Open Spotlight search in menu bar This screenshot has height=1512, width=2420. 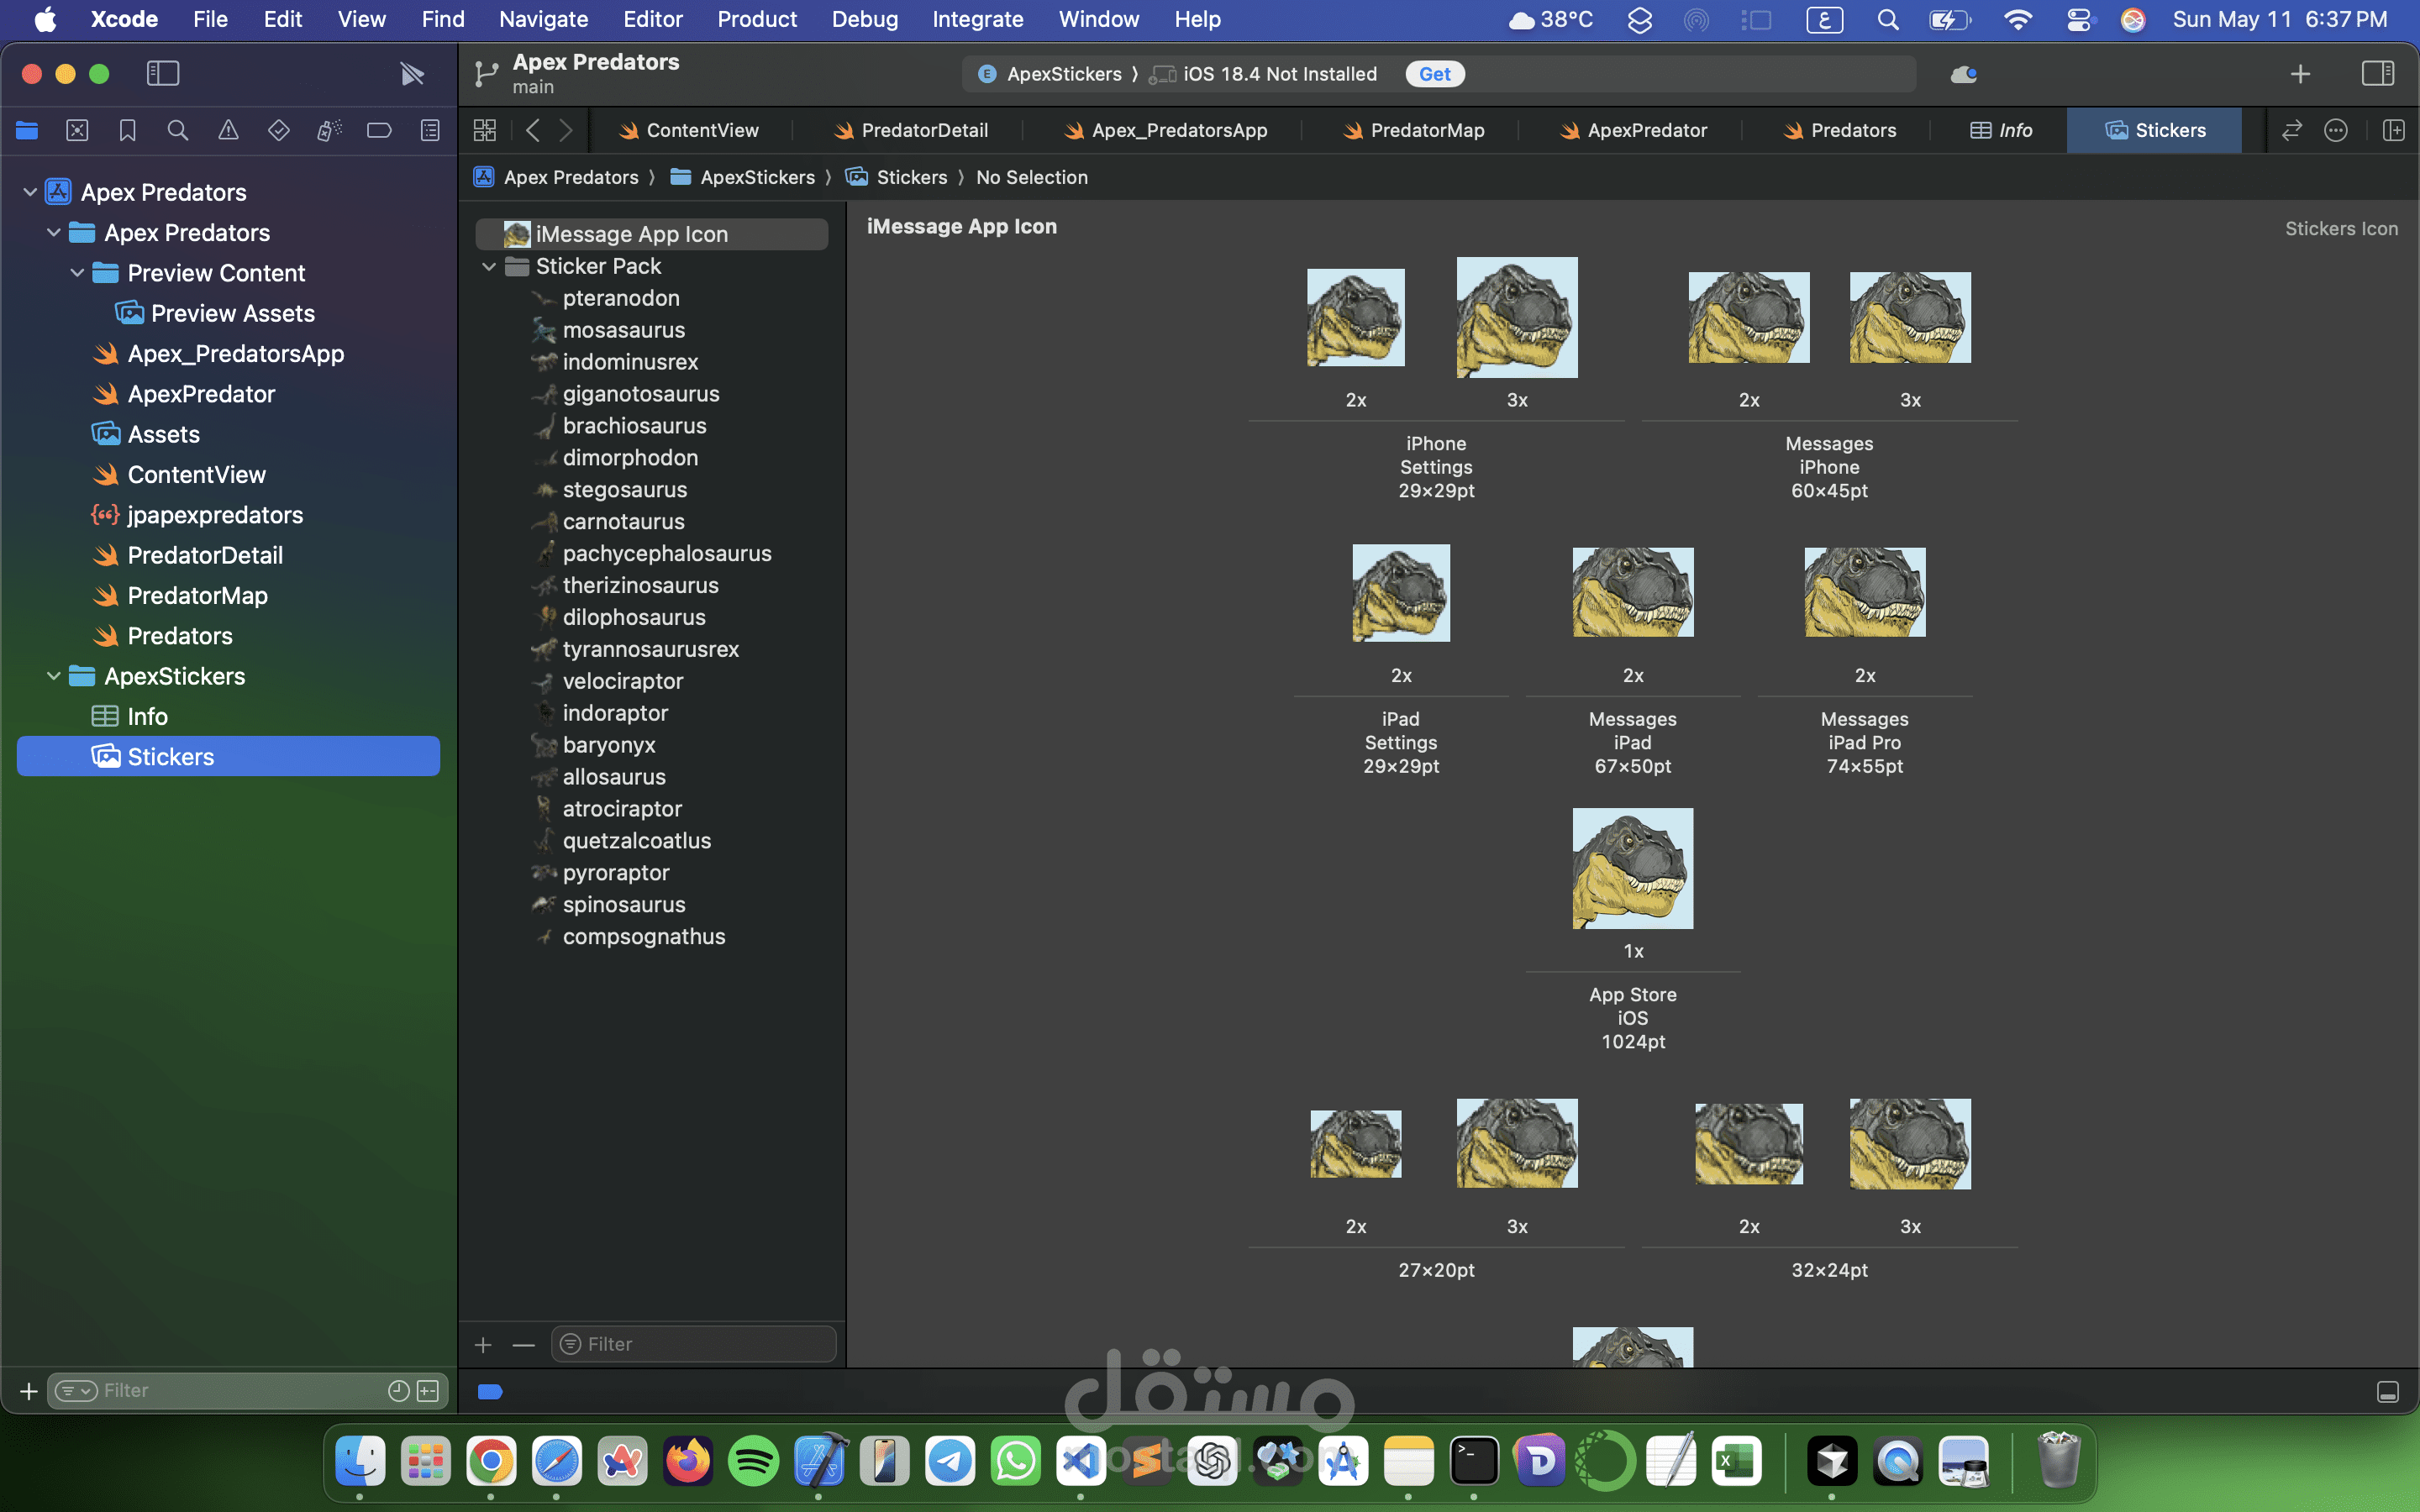[1888, 19]
